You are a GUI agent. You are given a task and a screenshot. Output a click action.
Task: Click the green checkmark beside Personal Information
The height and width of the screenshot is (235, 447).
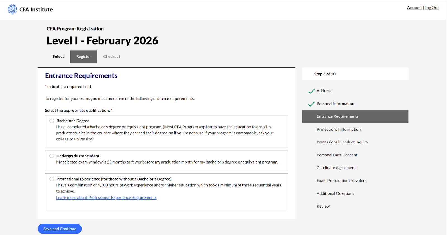click(311, 104)
